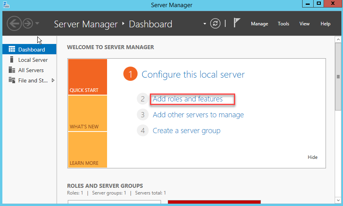Click the refresh dashboard icon
This screenshot has height=206, width=343.
pyautogui.click(x=215, y=24)
